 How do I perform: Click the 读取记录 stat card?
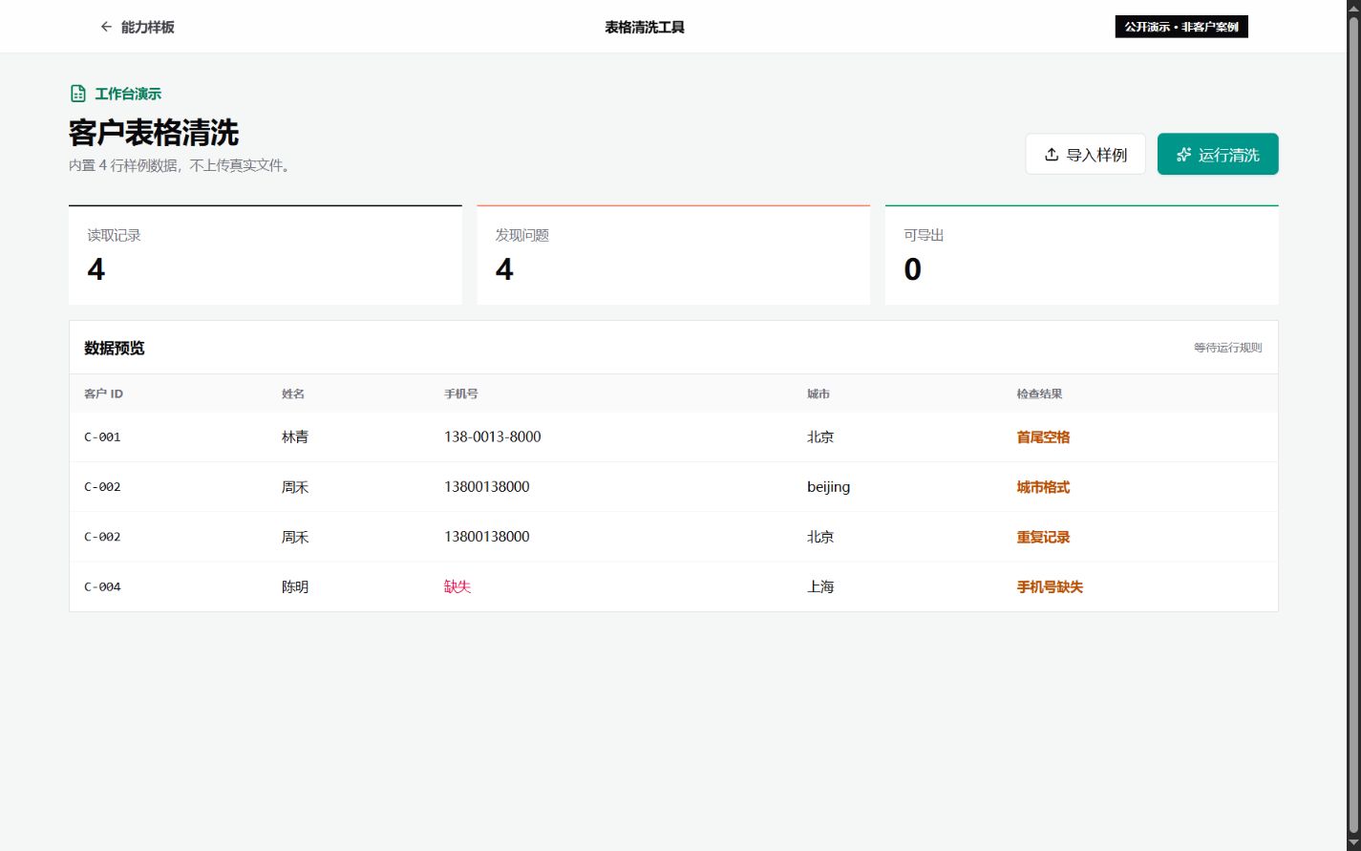pyautogui.click(x=266, y=255)
